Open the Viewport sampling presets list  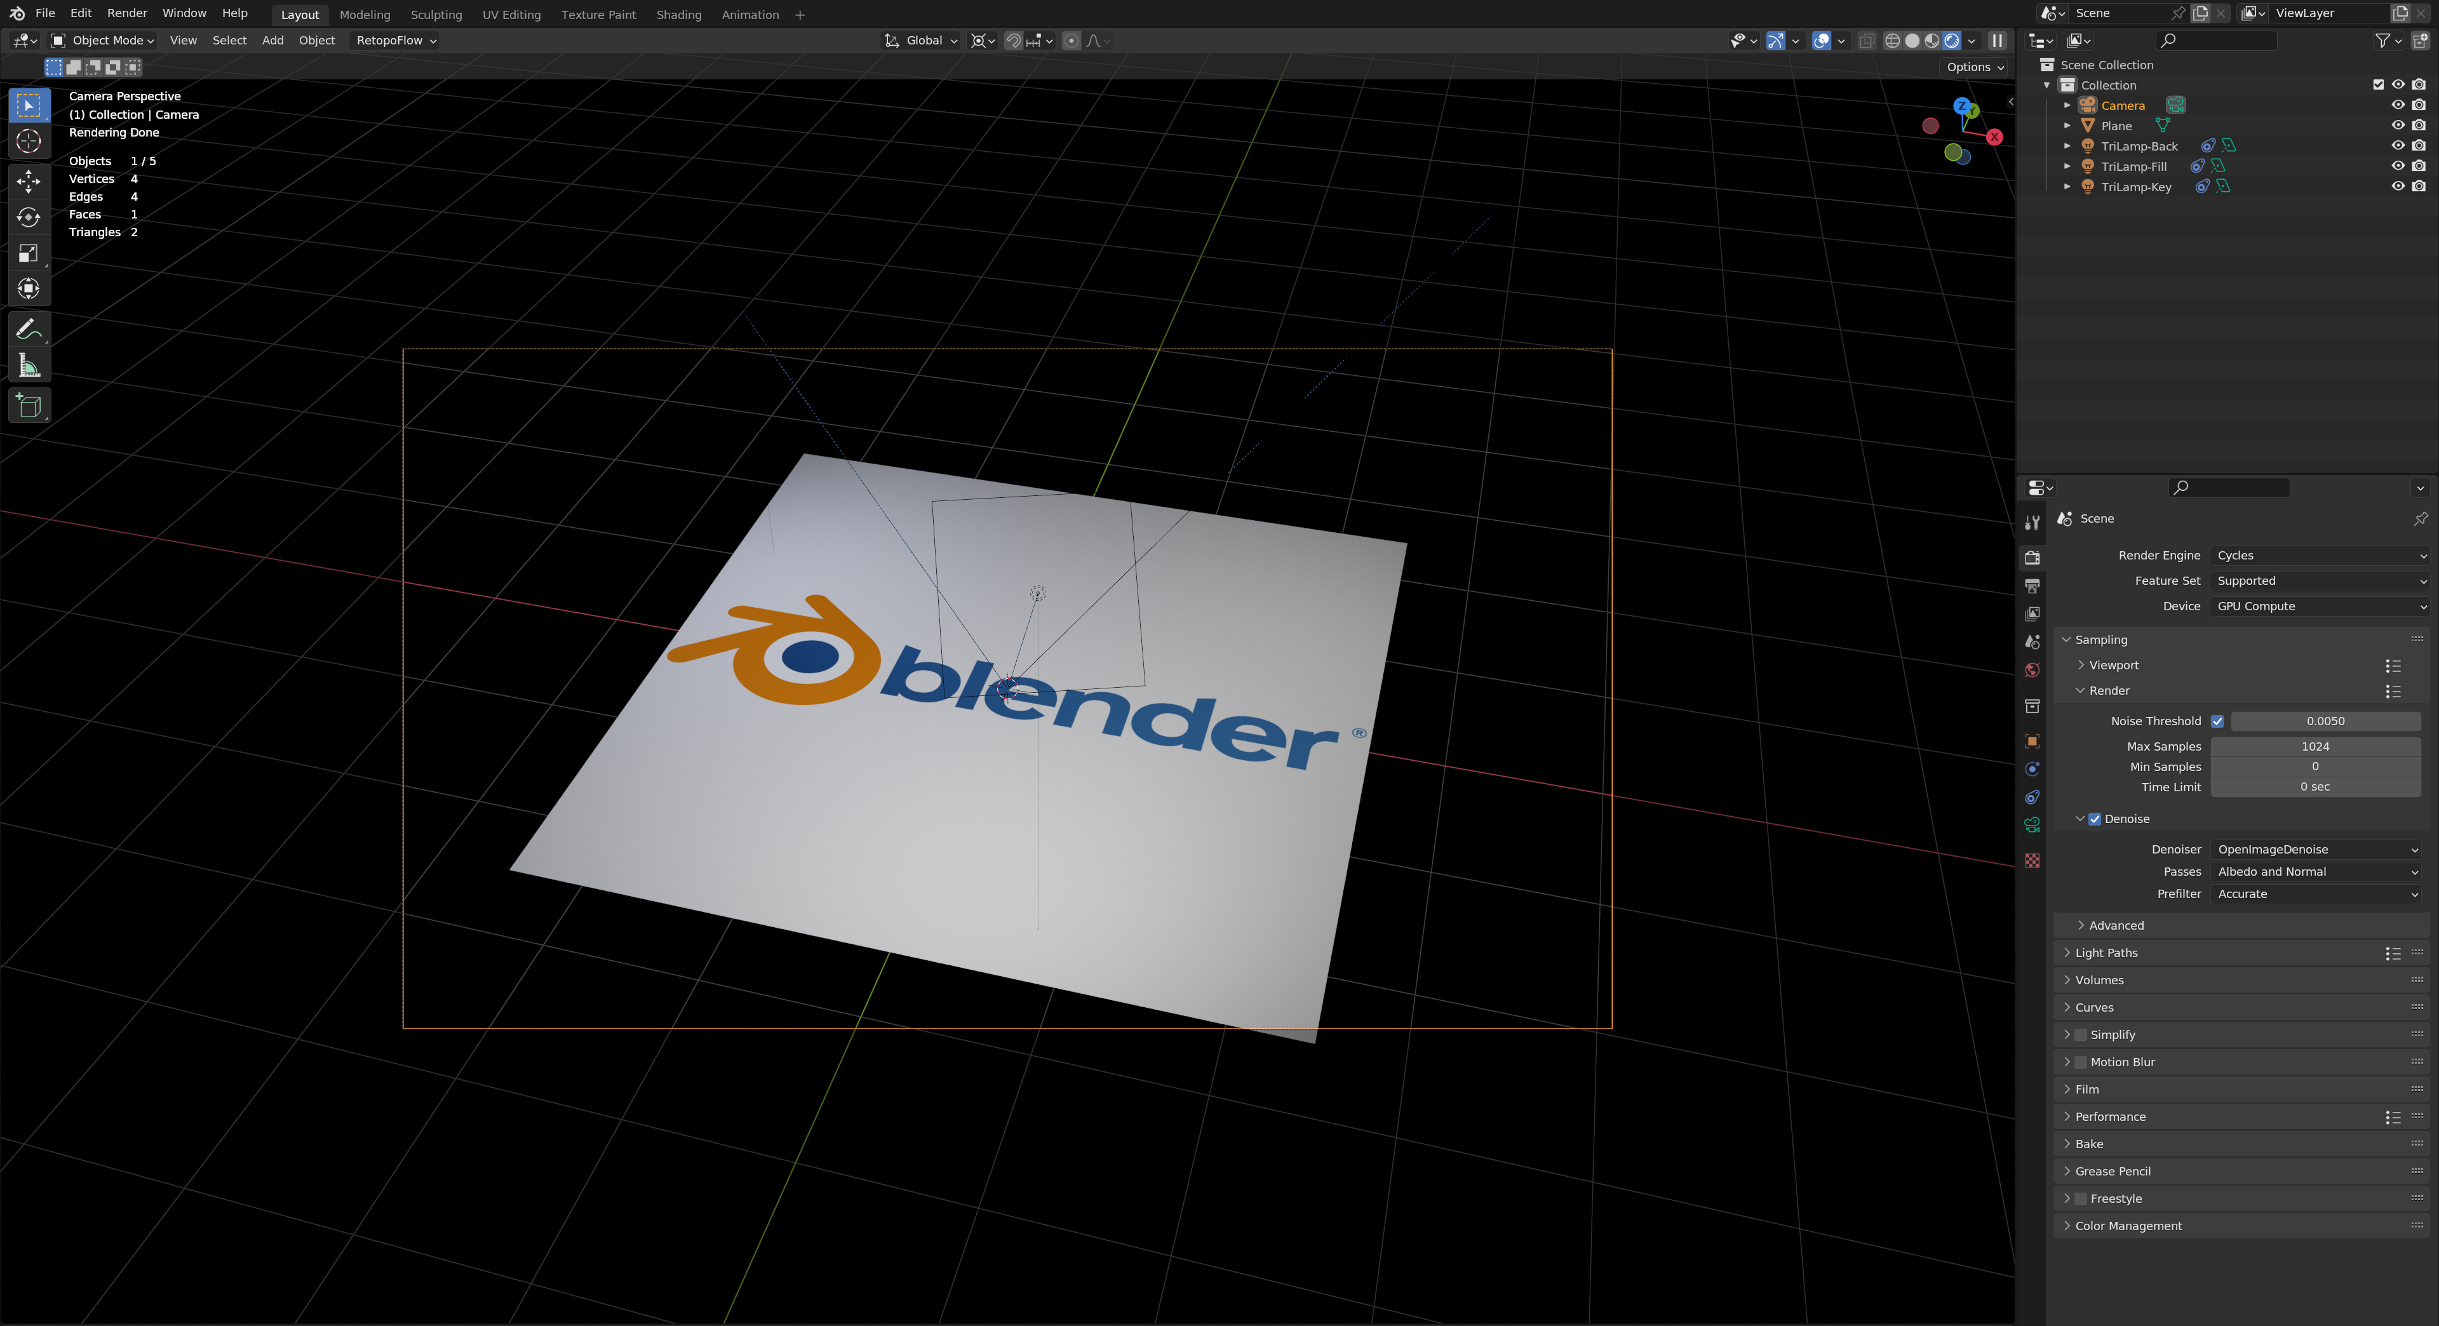pyautogui.click(x=2393, y=666)
